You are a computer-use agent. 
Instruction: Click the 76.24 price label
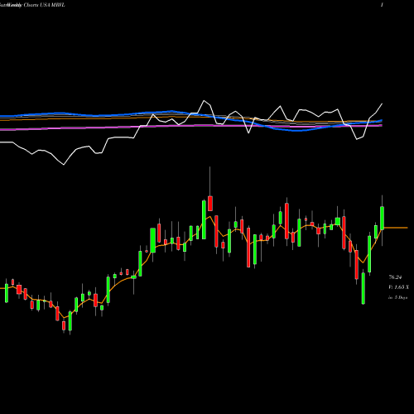[x=395, y=277]
